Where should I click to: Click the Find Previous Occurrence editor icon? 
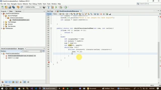point(74,14)
